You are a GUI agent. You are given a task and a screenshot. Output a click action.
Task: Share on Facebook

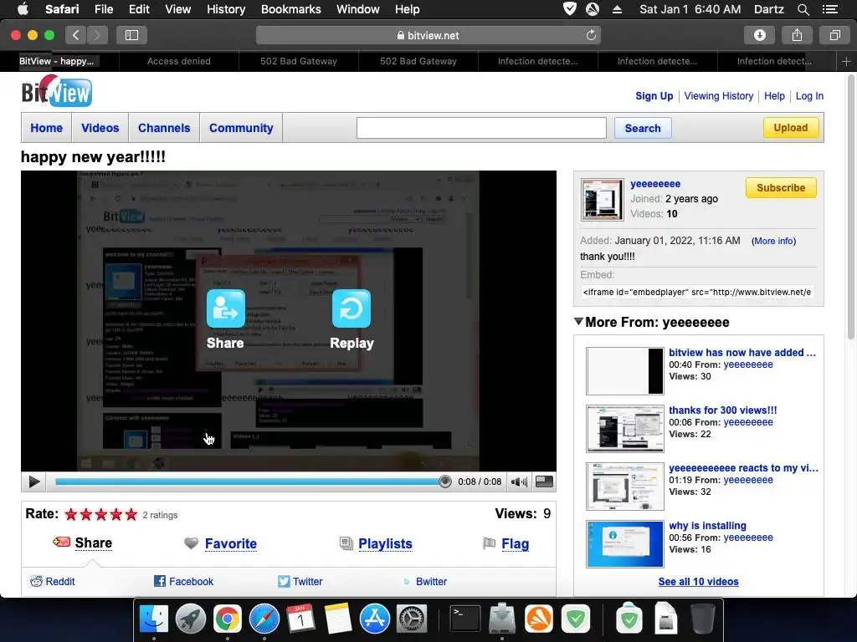point(183,582)
